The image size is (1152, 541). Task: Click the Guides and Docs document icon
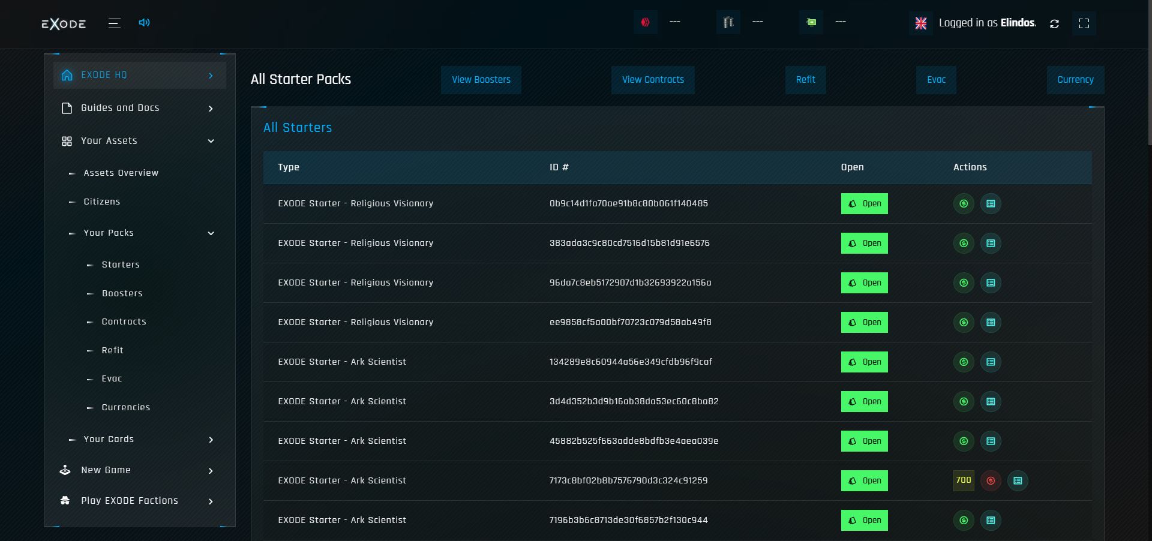(x=67, y=108)
